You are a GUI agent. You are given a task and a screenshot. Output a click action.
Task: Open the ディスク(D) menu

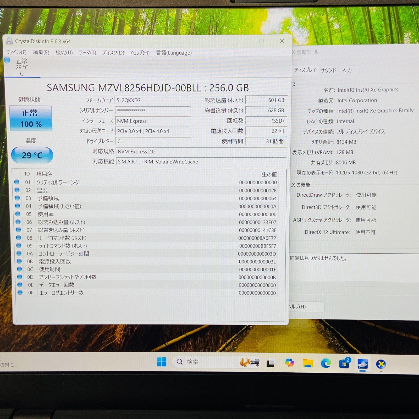pos(113,53)
